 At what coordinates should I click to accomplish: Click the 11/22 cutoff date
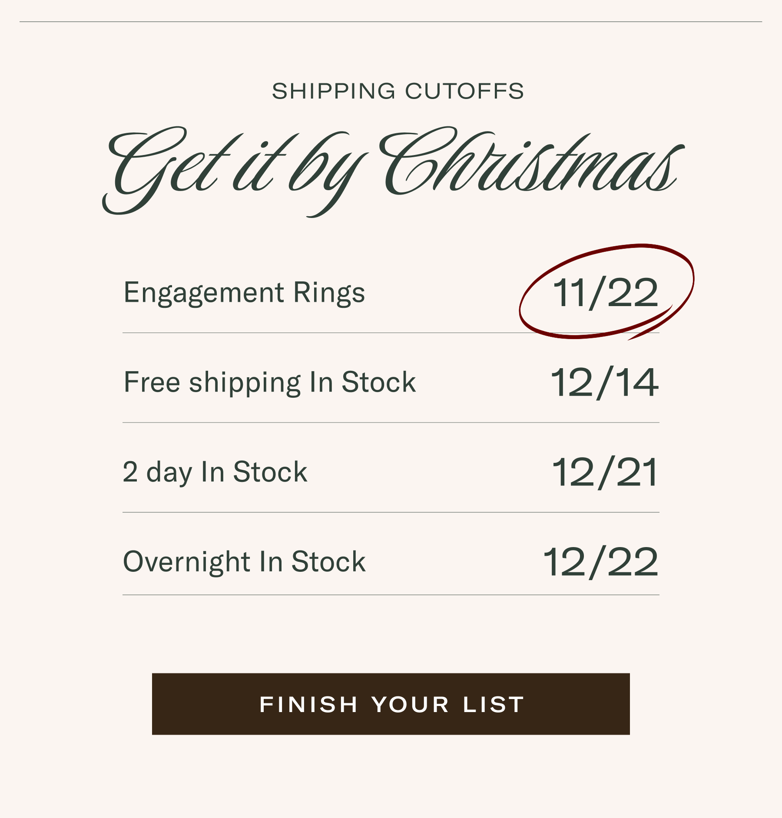click(x=605, y=294)
